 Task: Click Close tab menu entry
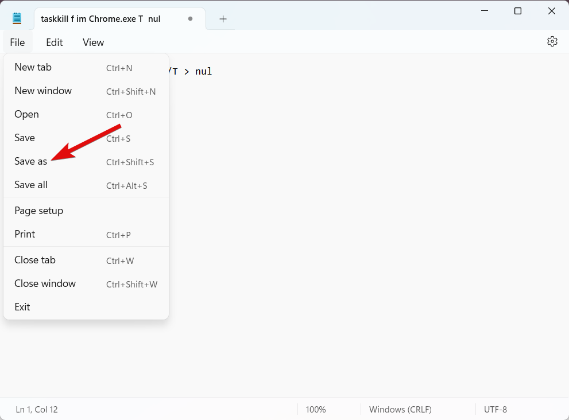click(x=35, y=260)
